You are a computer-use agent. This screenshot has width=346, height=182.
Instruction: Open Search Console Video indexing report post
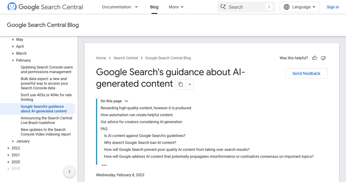pyautogui.click(x=46, y=132)
